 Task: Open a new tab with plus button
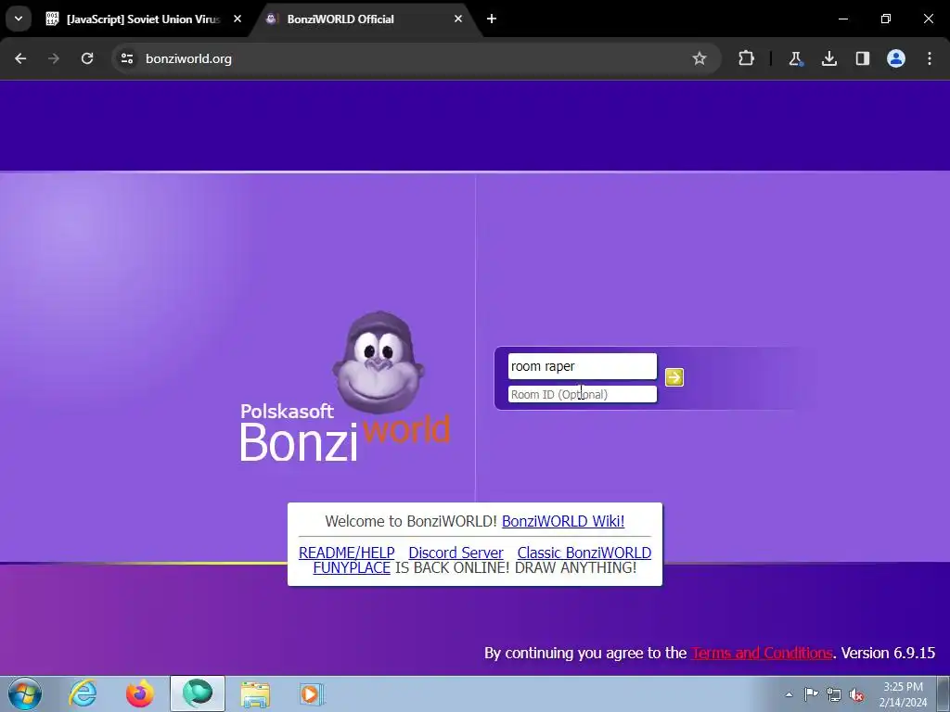click(492, 19)
